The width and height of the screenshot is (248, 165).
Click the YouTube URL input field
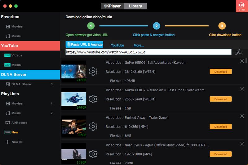(148, 52)
